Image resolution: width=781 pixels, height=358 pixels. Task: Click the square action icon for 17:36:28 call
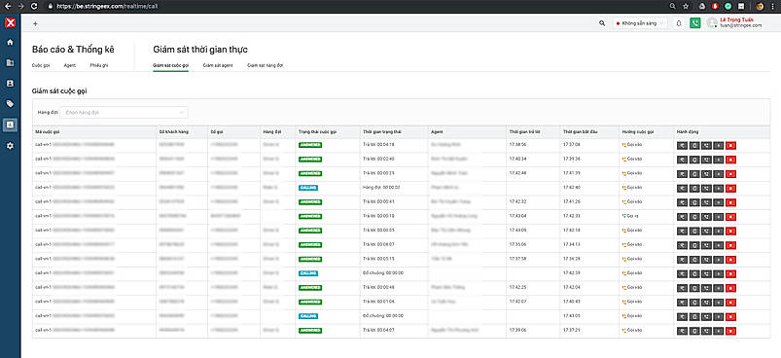[694, 260]
